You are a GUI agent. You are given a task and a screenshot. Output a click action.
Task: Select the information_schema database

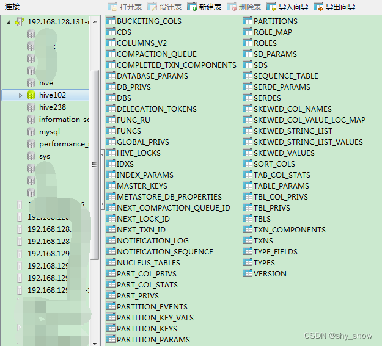coord(64,120)
